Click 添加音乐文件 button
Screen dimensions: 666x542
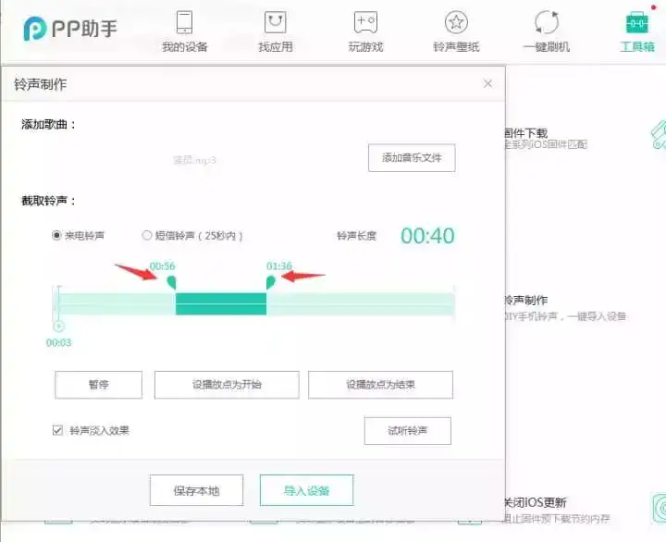pyautogui.click(x=412, y=157)
